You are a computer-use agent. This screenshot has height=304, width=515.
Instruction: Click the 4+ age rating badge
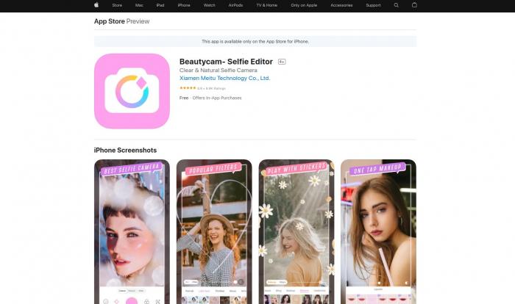(282, 62)
